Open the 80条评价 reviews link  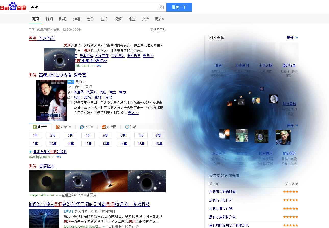131,226
